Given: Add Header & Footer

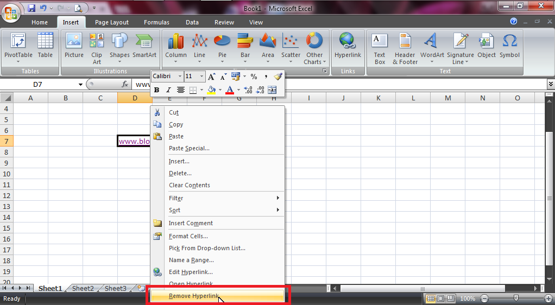Looking at the screenshot, I should (405, 48).
